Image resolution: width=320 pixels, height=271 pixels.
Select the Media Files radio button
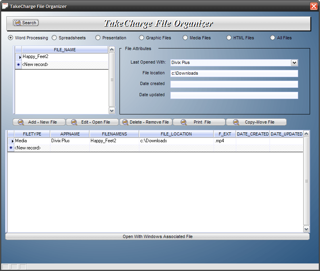click(x=185, y=37)
